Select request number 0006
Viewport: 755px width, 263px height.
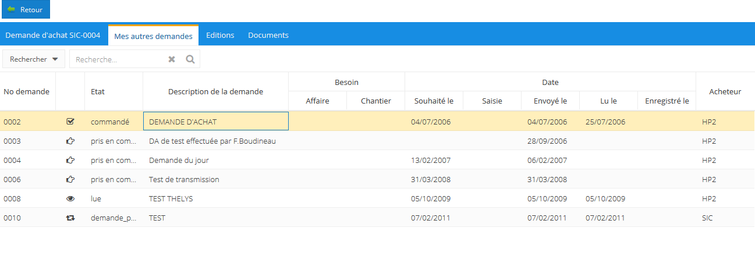(x=12, y=179)
